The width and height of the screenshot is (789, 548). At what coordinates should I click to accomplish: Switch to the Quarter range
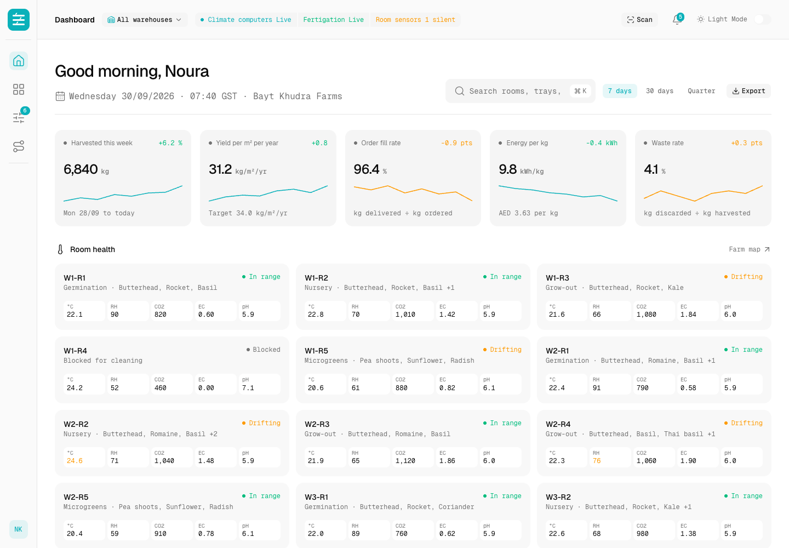(x=701, y=91)
